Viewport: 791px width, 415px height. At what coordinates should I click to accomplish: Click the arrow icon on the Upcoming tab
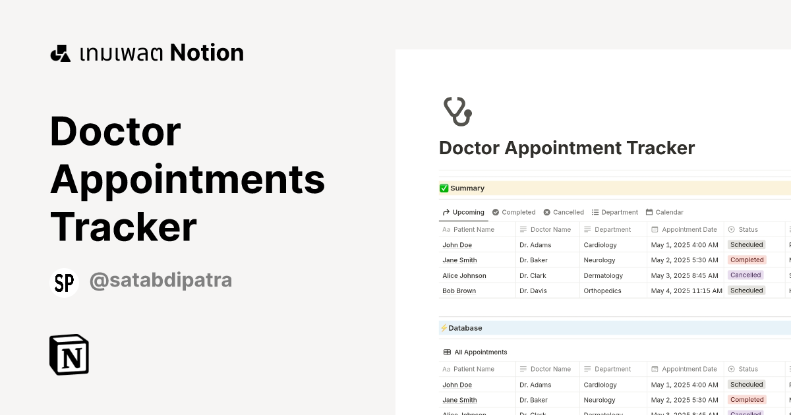[446, 212]
